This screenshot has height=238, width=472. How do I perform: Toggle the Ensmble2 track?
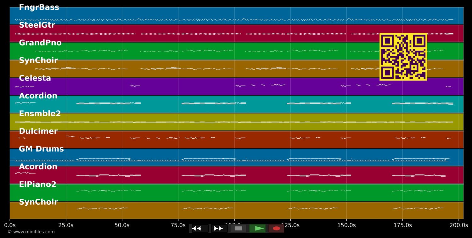(x=40, y=113)
